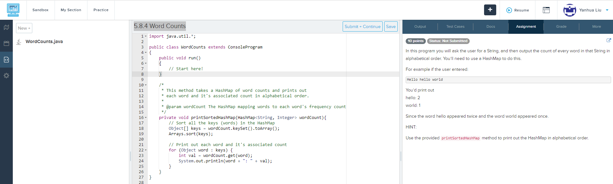The image size is (613, 184).
Task: Click the 10 points badge
Action: point(416,41)
